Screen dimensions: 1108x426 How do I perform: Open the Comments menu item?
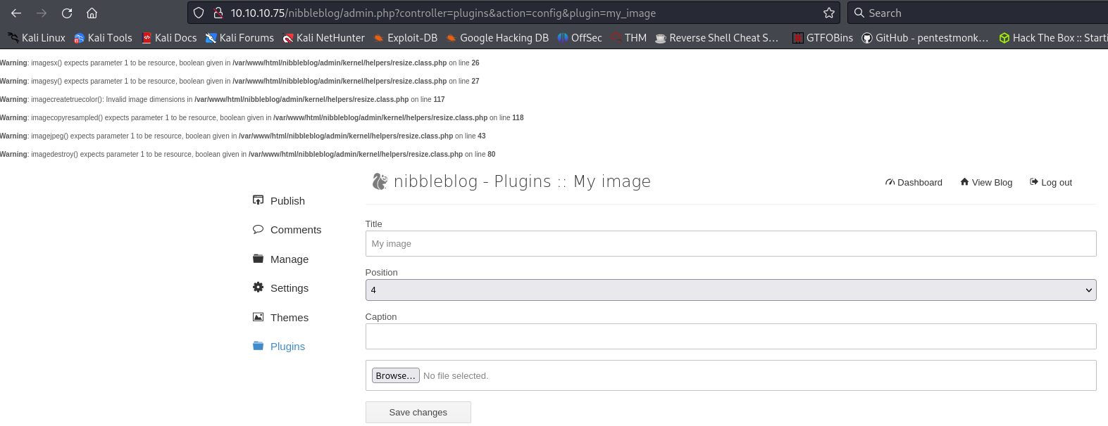[x=296, y=230]
